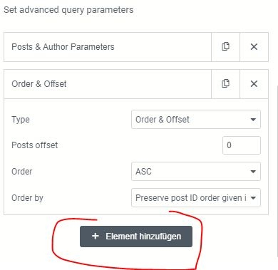Click the Type field label

(x=21, y=120)
